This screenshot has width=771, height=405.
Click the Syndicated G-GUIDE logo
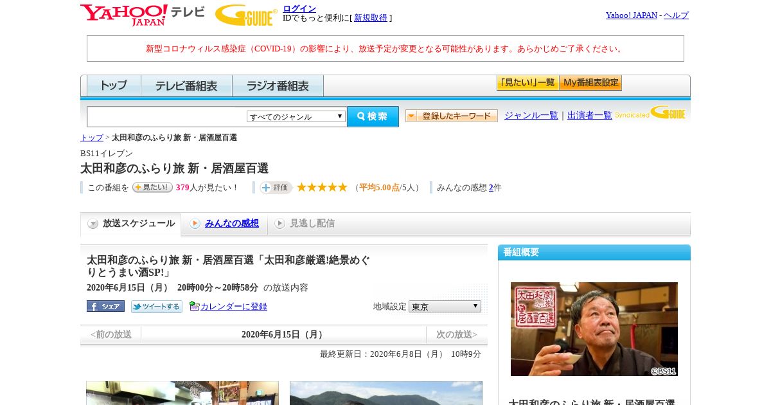pyautogui.click(x=650, y=113)
